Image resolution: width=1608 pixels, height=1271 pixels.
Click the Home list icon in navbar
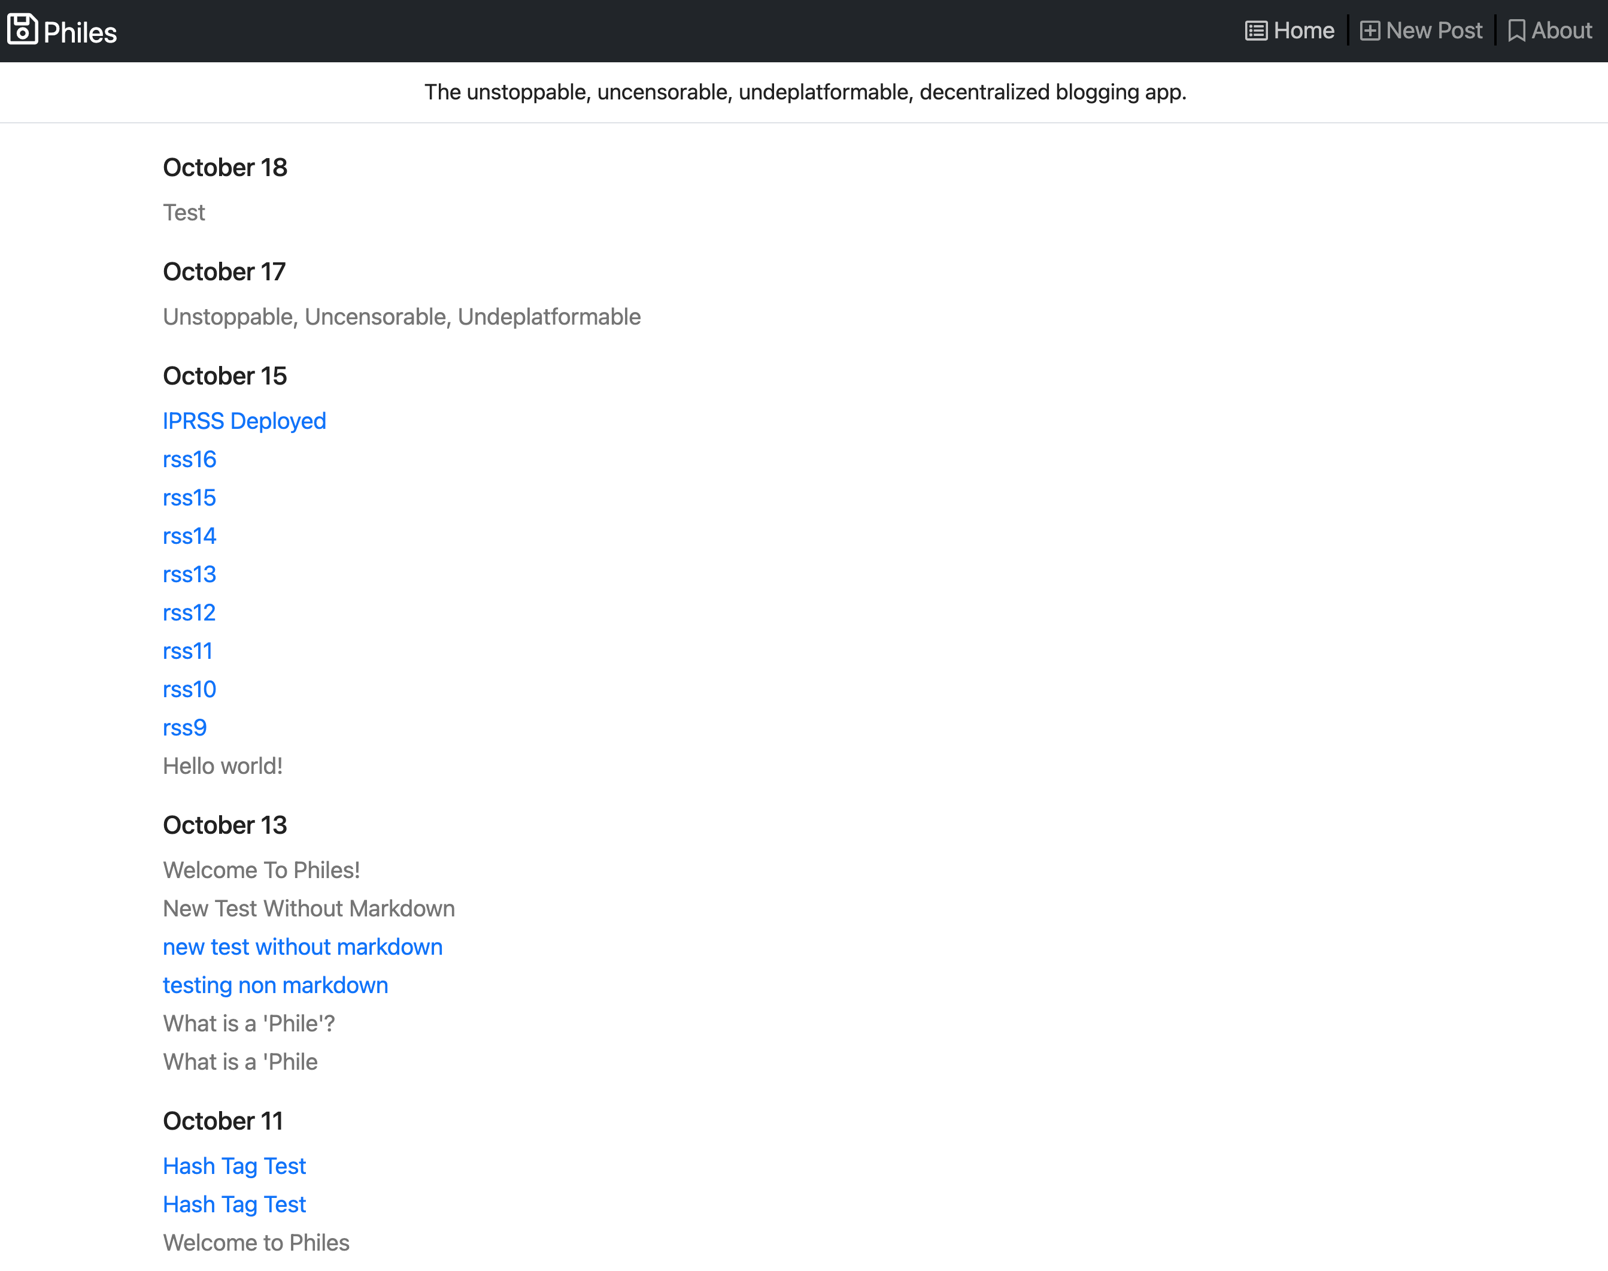1255,31
